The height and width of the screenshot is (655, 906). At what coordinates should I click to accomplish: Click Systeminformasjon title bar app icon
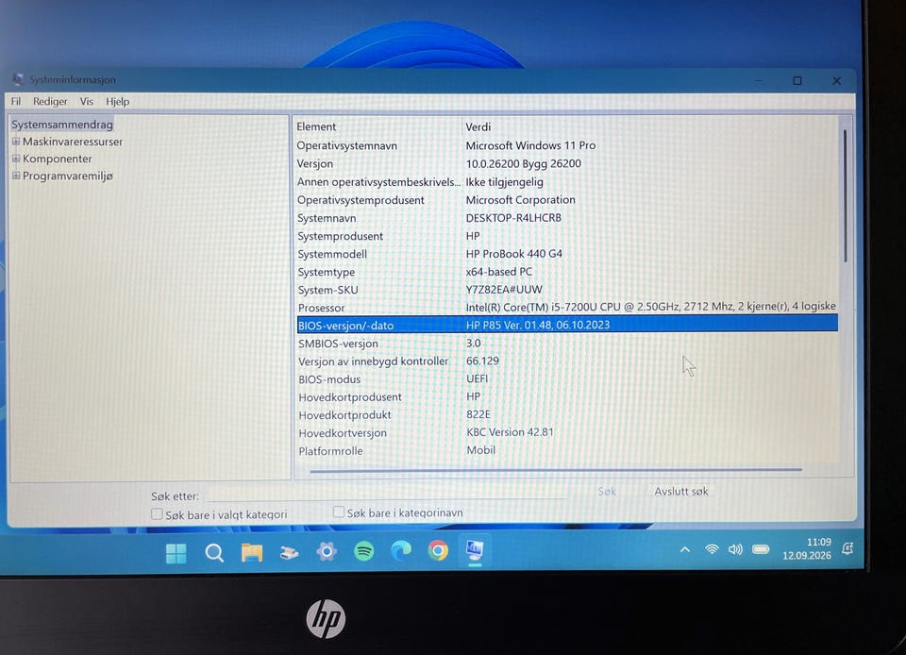pos(18,79)
